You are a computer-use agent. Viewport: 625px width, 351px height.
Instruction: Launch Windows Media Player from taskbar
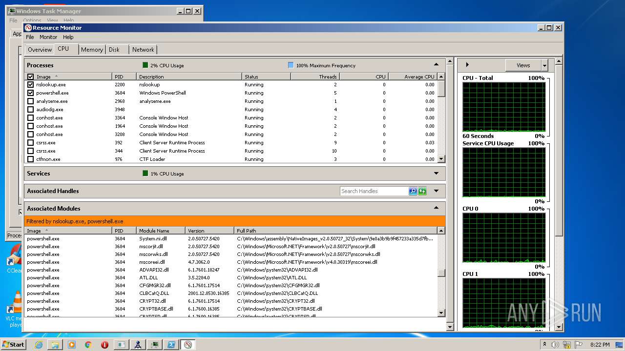72,345
